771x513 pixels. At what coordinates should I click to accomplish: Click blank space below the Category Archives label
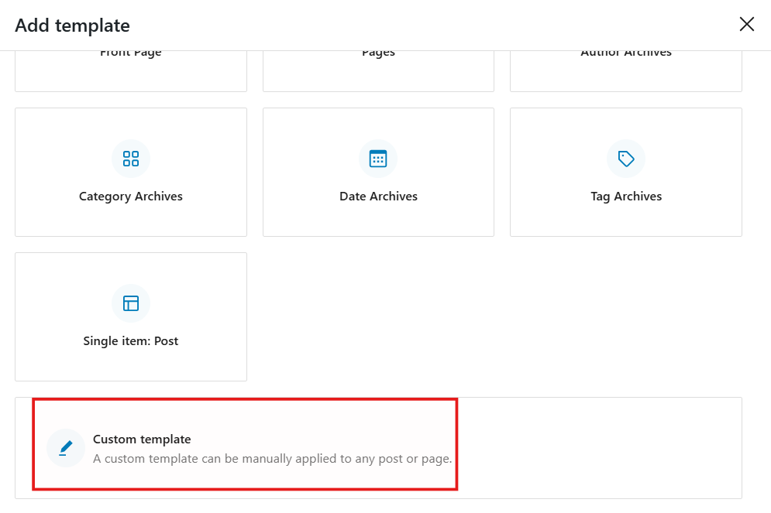131,220
